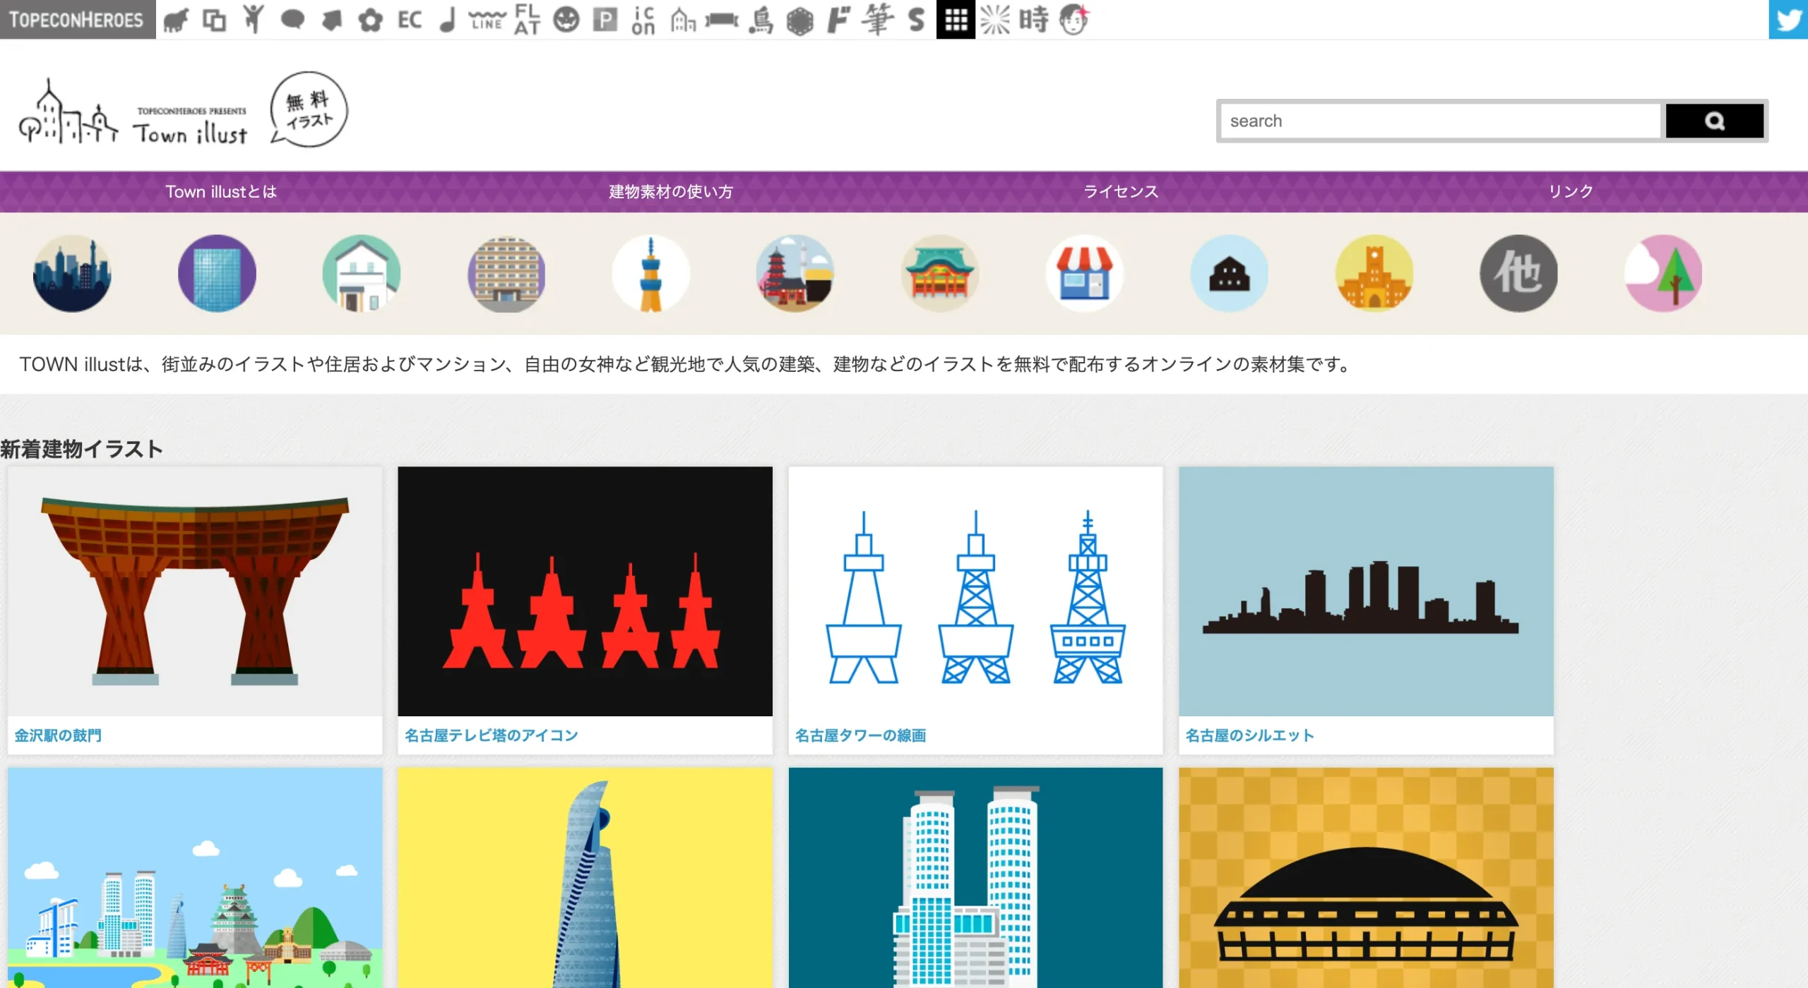Image resolution: width=1808 pixels, height=988 pixels.
Task: Open the black dome on gold thumbnail
Action: (1366, 878)
